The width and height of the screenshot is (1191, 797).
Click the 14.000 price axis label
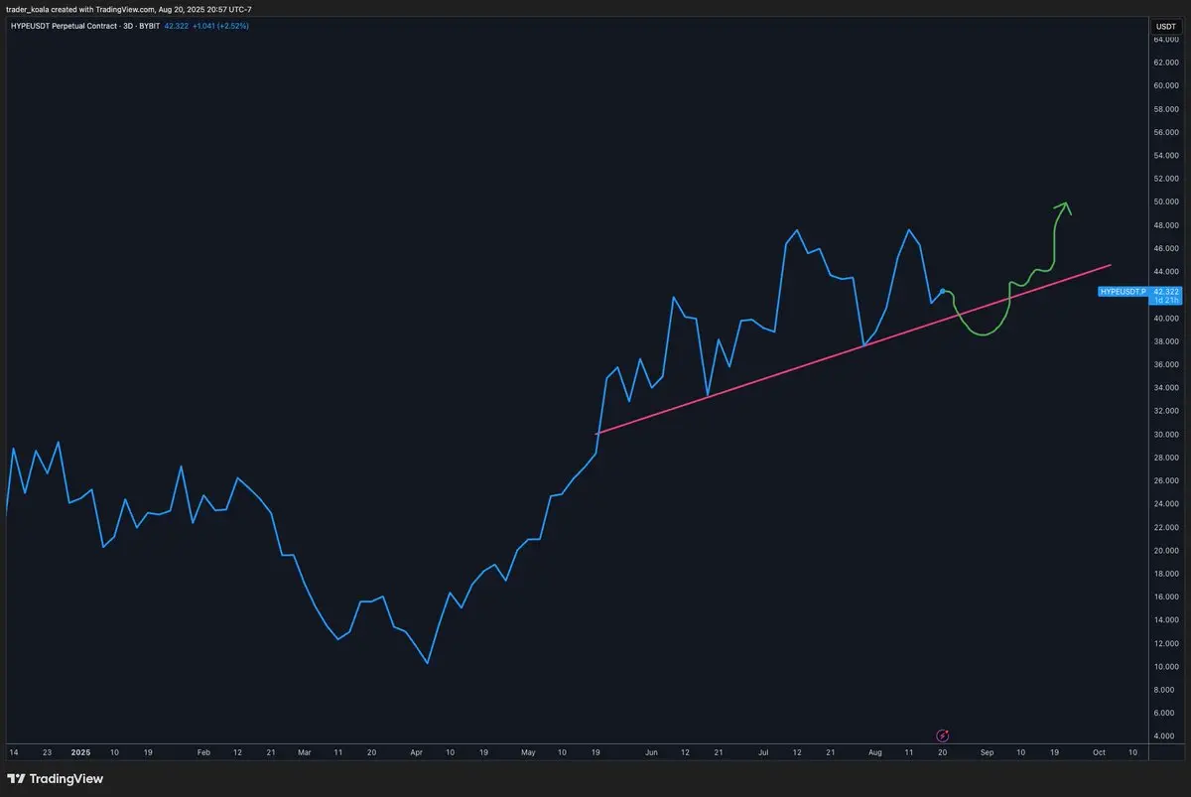click(x=1165, y=620)
